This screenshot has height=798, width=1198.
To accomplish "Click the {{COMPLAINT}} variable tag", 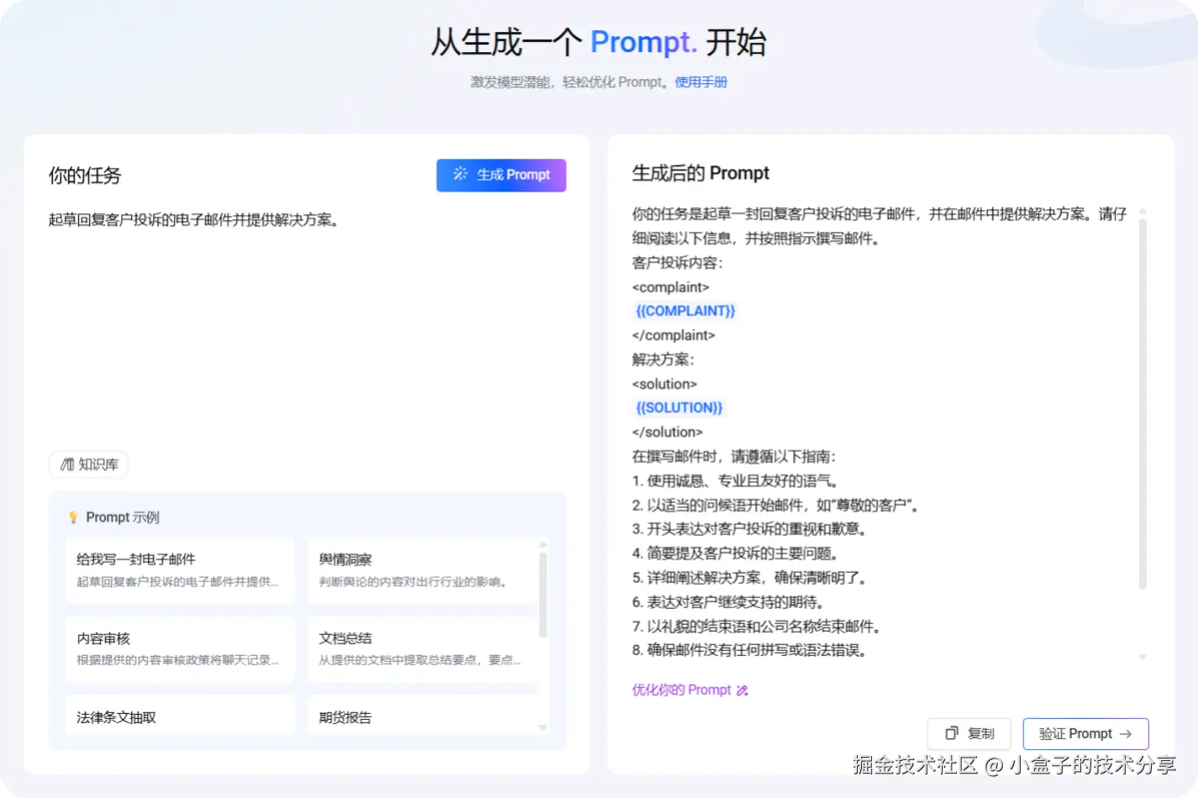I will pyautogui.click(x=686, y=311).
